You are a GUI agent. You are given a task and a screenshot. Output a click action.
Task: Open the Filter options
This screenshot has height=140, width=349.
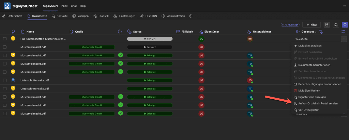click(312, 25)
